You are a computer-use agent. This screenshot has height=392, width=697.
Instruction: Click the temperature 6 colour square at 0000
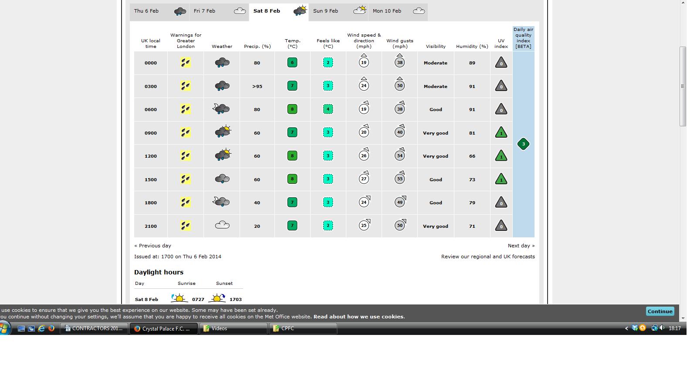292,63
